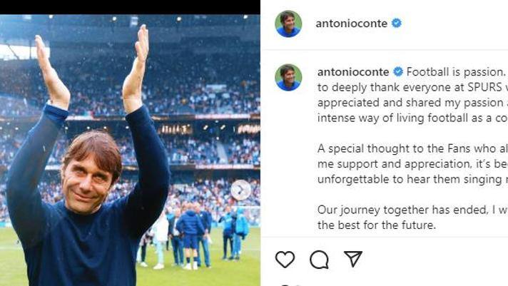The height and width of the screenshot is (286, 508).
Task: Open comments with the speech bubble icon
Action: point(319,260)
